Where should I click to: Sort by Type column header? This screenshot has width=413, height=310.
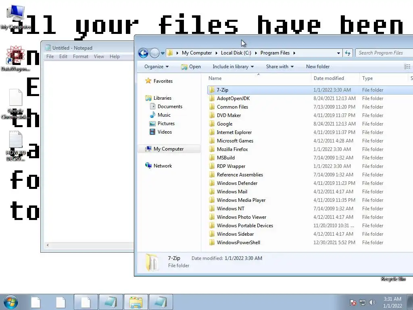[367, 78]
